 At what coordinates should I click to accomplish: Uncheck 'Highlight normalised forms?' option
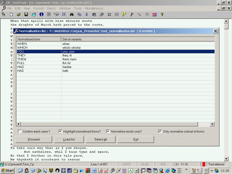tap(60, 131)
